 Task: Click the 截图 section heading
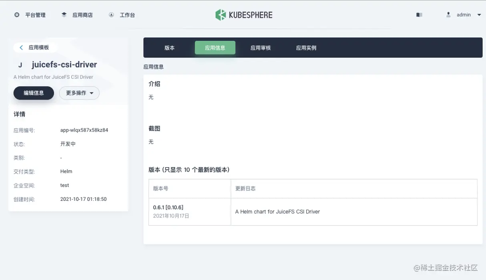[155, 128]
